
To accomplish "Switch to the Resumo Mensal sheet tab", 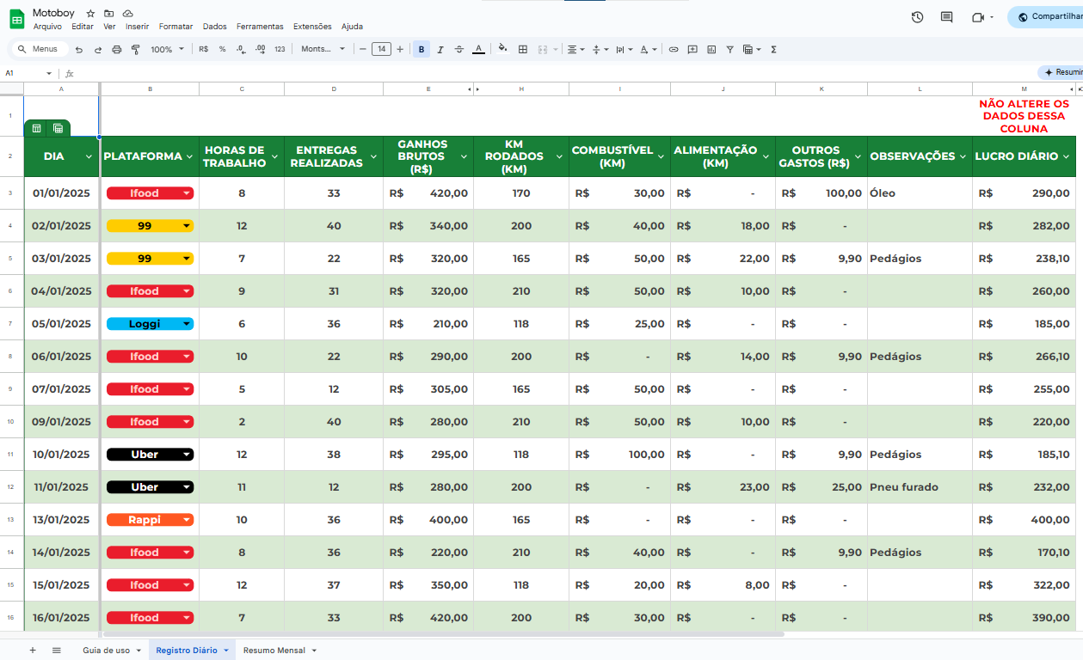I will (x=274, y=651).
